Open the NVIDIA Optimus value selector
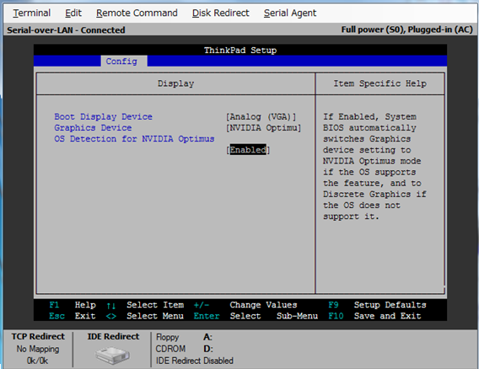The image size is (479, 369). click(x=264, y=128)
